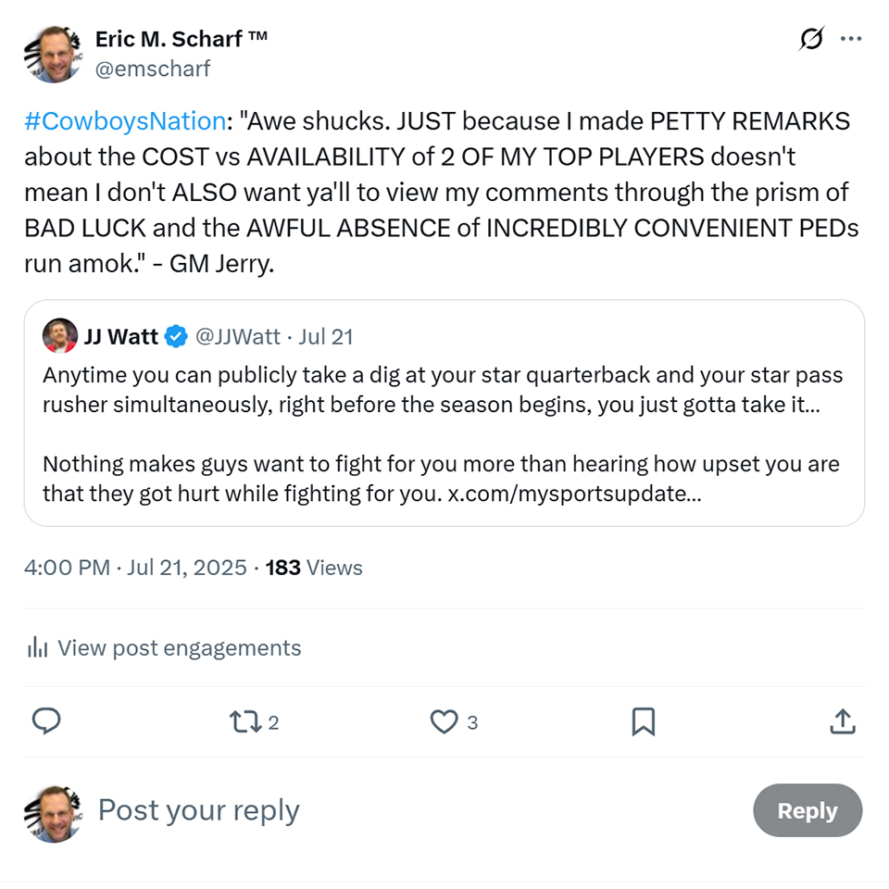Click the 183 Views count
The image size is (889, 889).
(x=314, y=568)
